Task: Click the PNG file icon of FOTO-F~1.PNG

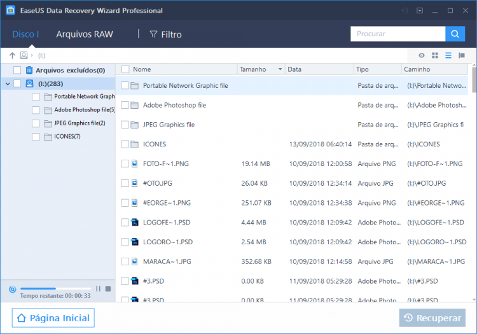Action: (x=134, y=164)
